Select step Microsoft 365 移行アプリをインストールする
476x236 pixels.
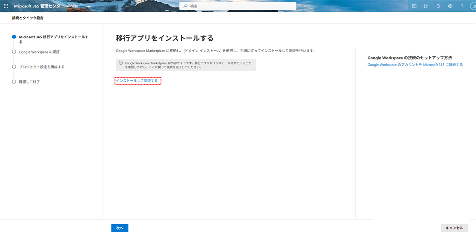[54, 39]
